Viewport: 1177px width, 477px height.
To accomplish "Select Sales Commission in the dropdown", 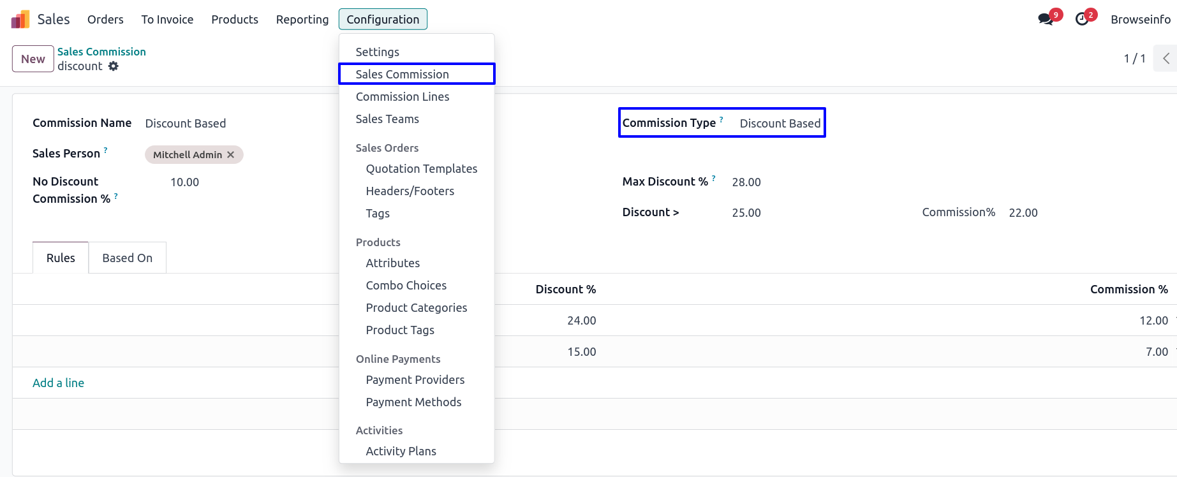I will (402, 75).
